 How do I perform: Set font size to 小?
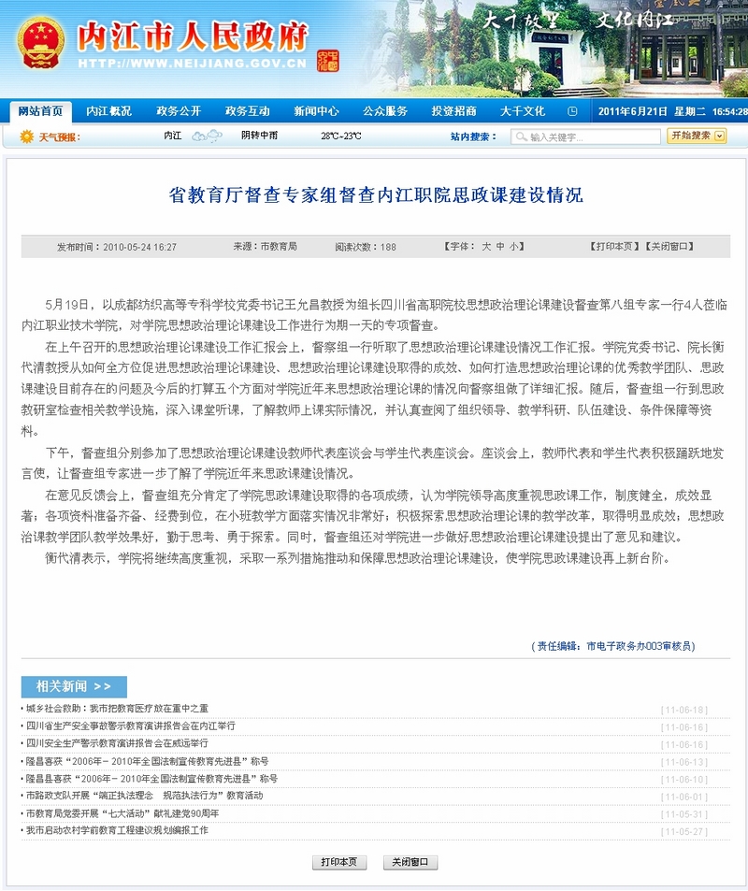click(x=514, y=247)
